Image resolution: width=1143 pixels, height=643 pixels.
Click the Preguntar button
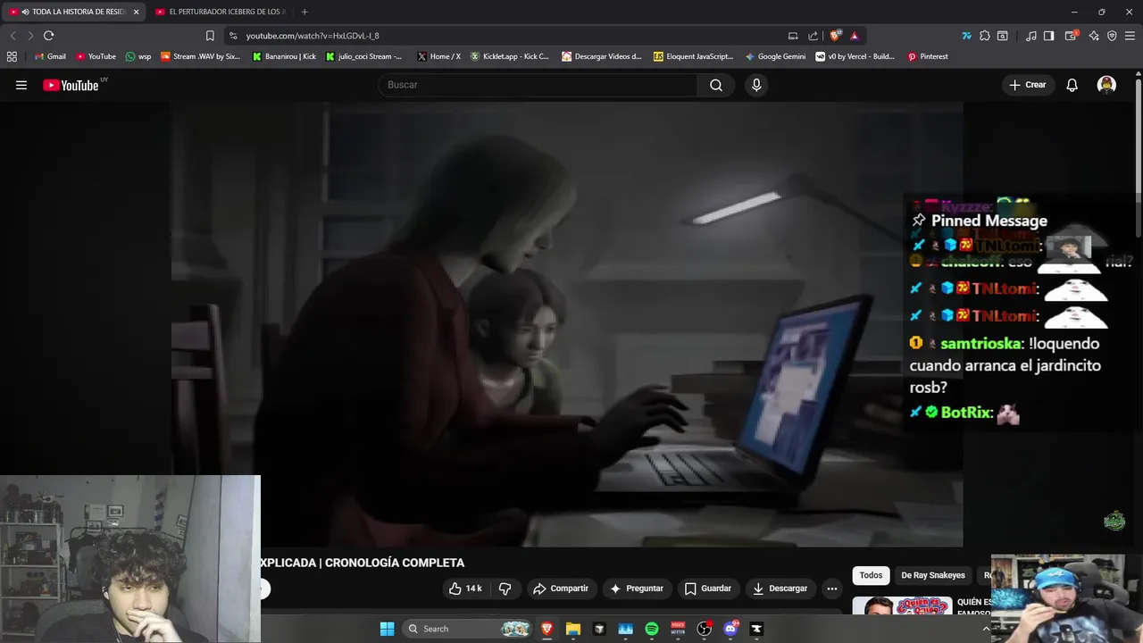click(636, 589)
